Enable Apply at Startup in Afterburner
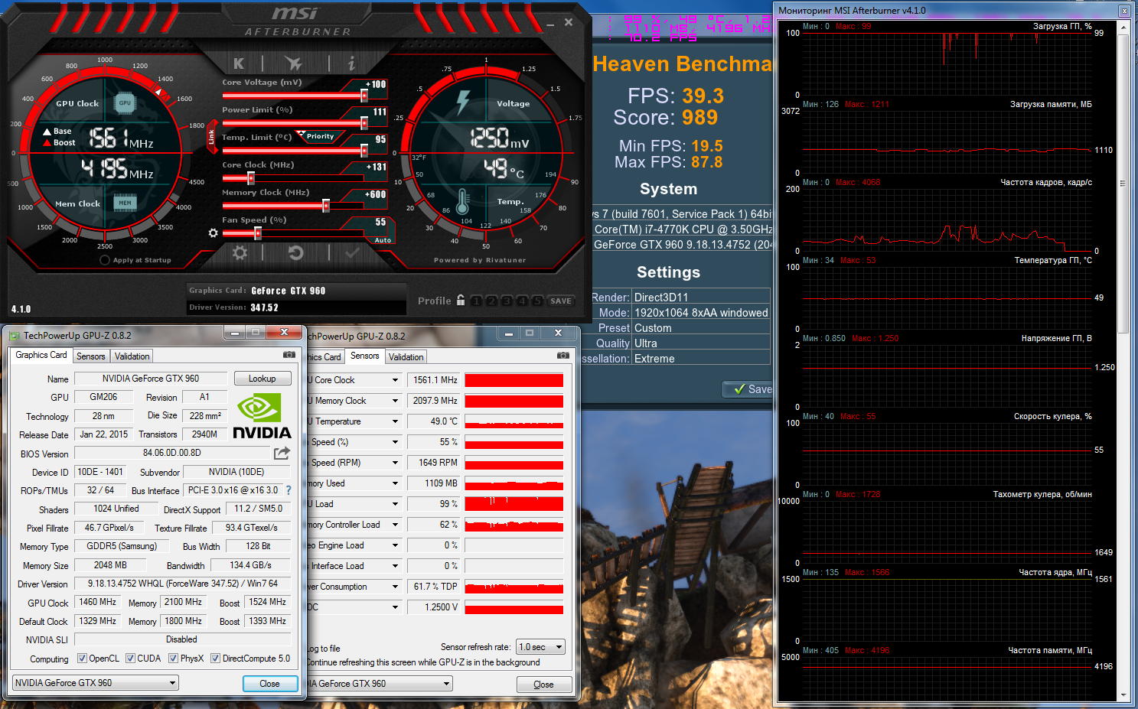The width and height of the screenshot is (1138, 709). pyautogui.click(x=105, y=260)
